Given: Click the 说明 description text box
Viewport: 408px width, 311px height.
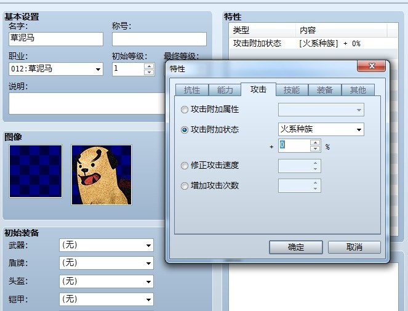Looking at the screenshot, I should pyautogui.click(x=87, y=103).
